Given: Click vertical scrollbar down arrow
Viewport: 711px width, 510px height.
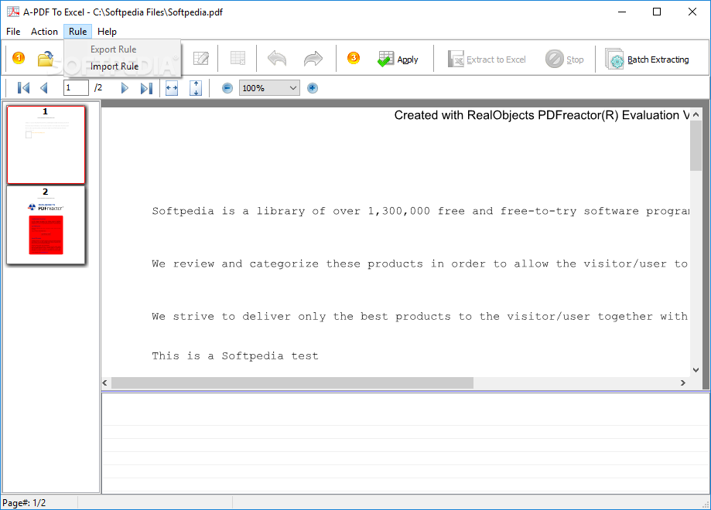Looking at the screenshot, I should coord(696,370).
